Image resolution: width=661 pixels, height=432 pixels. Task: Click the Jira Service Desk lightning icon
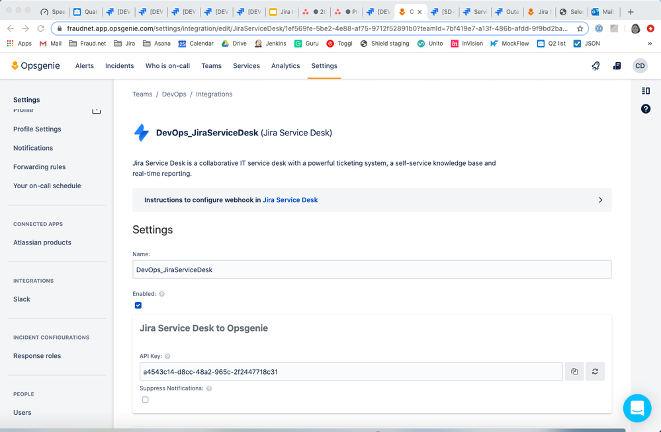pos(142,133)
